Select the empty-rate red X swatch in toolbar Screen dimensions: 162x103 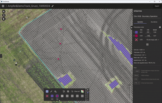point(47,96)
